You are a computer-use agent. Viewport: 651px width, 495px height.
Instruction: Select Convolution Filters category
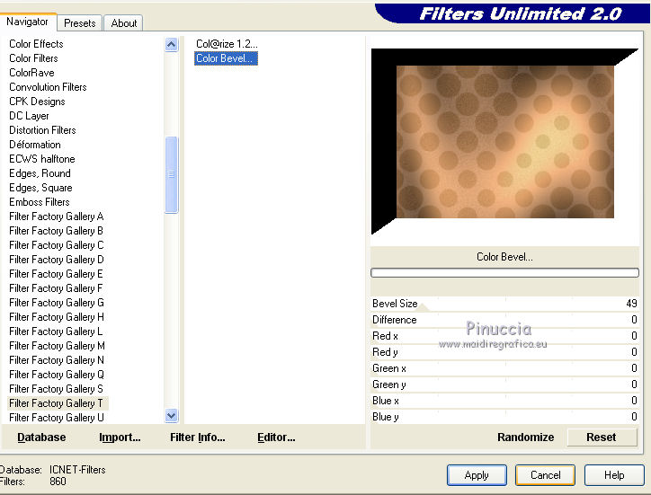[x=48, y=87]
